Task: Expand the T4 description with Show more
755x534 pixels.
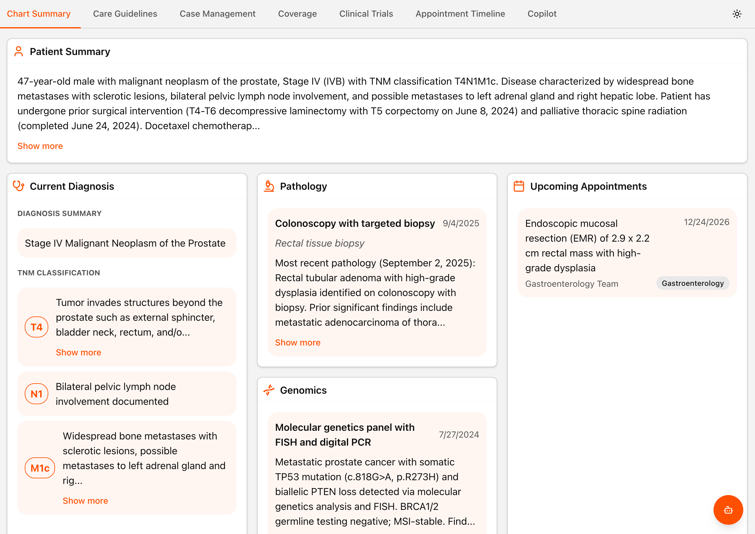Action: [x=79, y=353]
